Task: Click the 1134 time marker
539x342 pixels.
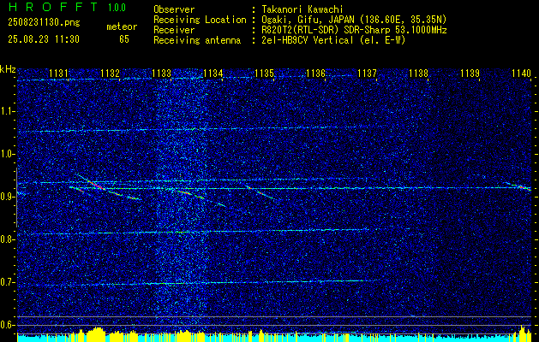Action: (x=213, y=73)
